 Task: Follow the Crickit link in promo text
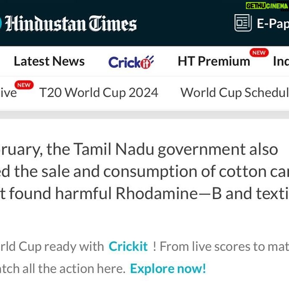coord(128,246)
